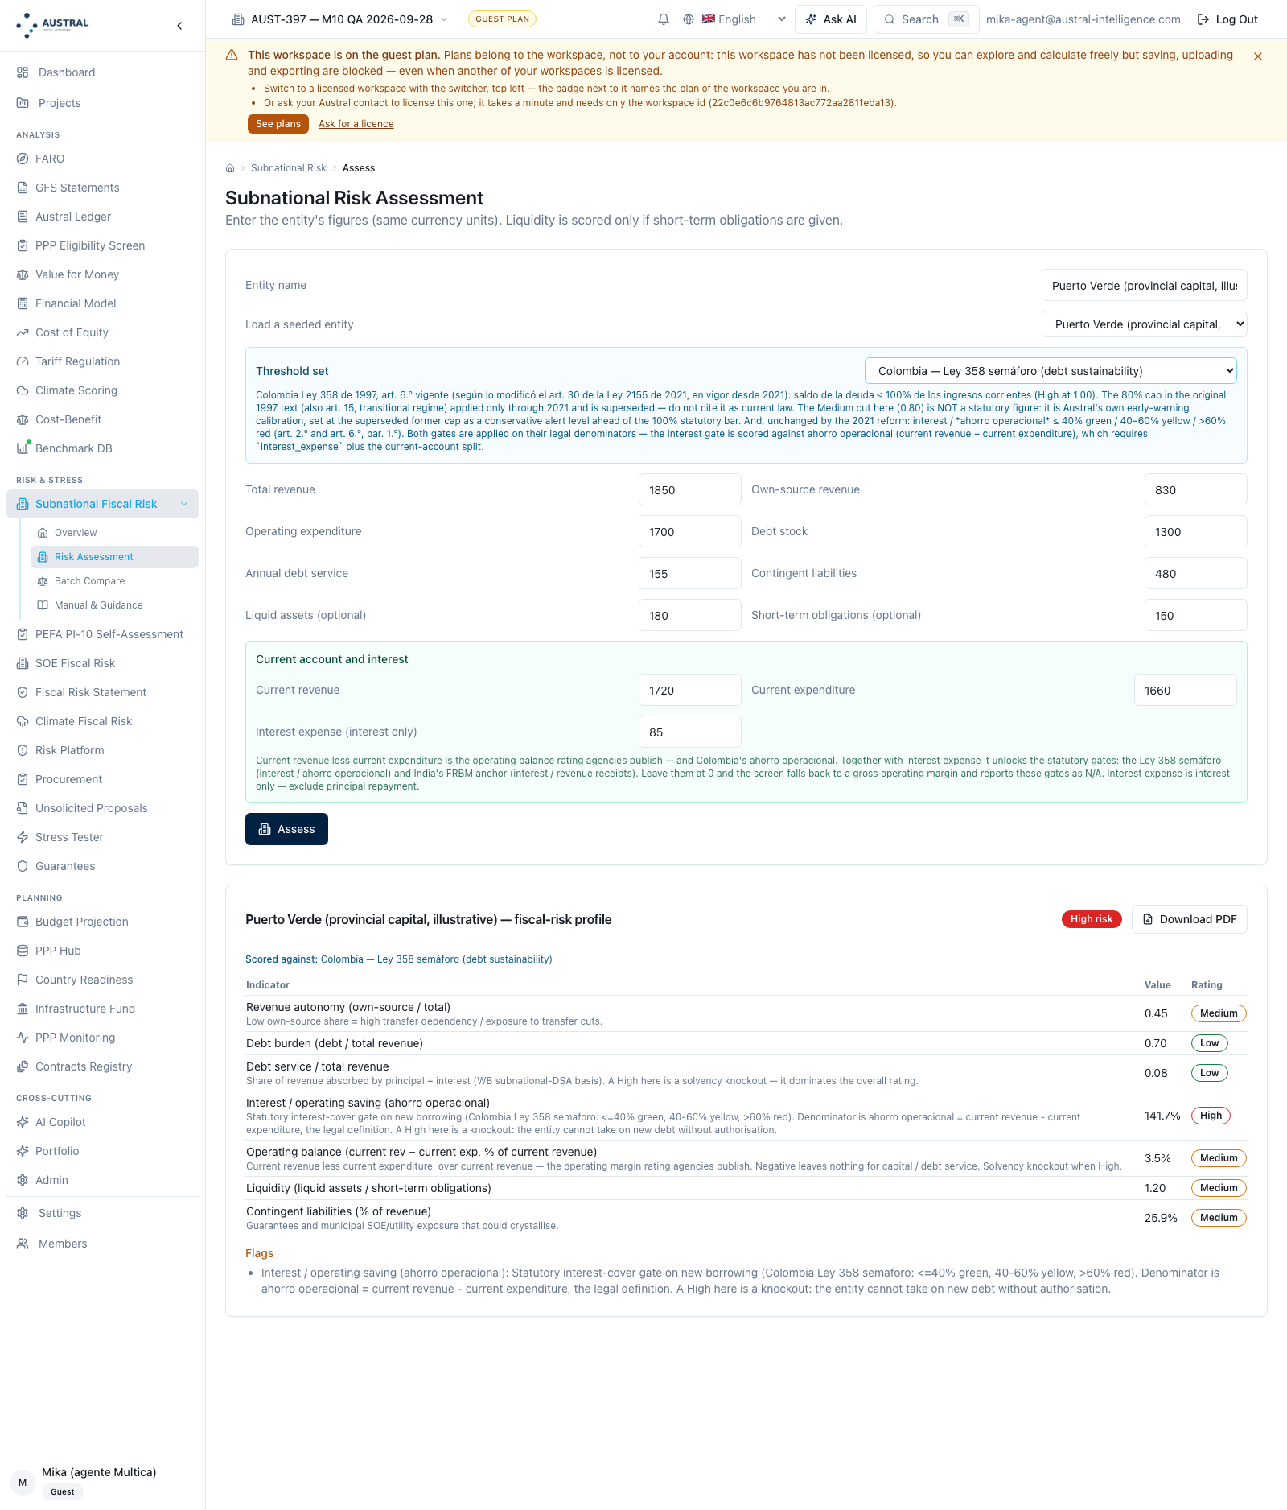Click the Download PDF button
Viewport: 1287px width, 1510px height.
(x=1190, y=919)
